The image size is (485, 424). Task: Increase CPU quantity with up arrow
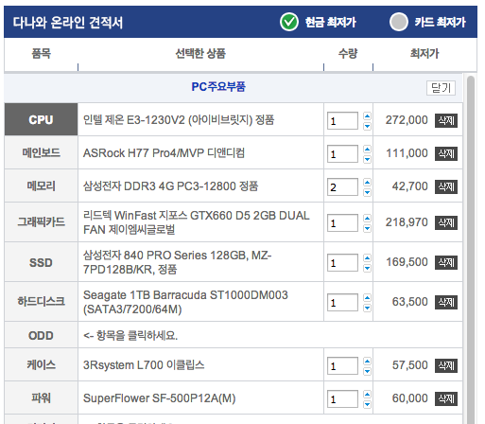click(367, 116)
